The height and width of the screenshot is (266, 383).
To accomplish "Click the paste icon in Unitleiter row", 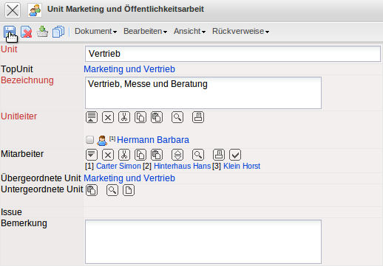I will coord(157,117).
